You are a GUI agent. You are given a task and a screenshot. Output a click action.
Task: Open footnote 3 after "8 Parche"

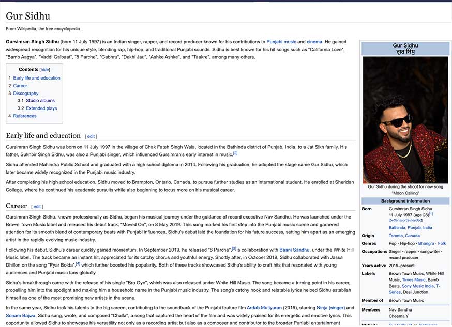pyautogui.click(x=234, y=248)
